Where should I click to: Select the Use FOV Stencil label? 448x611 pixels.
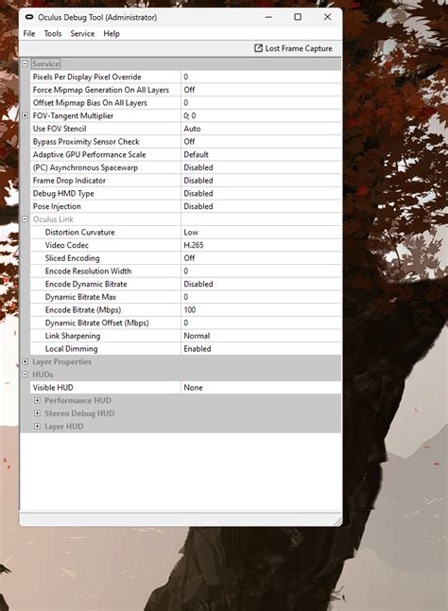pyautogui.click(x=60, y=129)
